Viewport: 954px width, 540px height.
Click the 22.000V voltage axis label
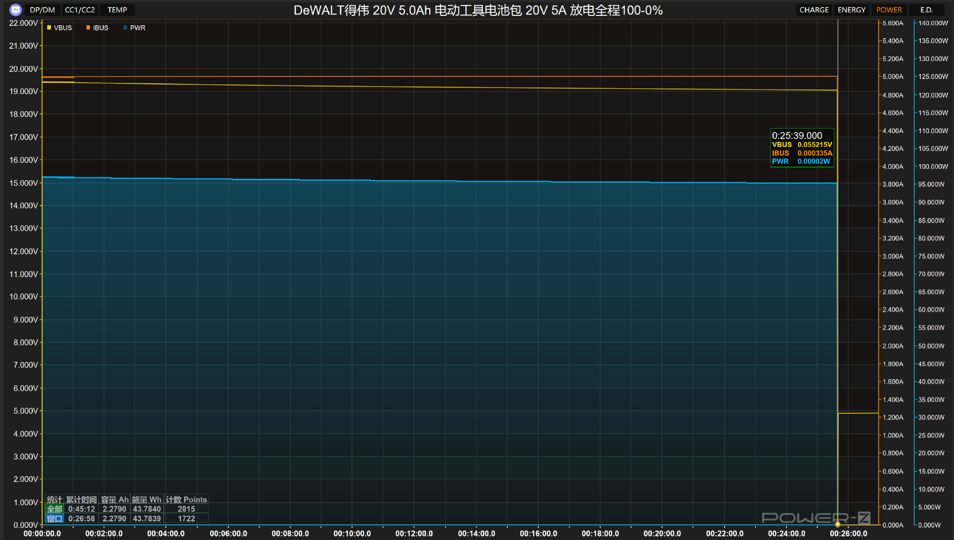pyautogui.click(x=23, y=23)
